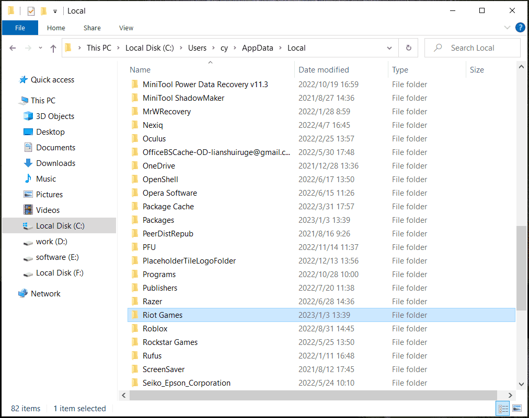This screenshot has width=529, height=418.
Task: Open the address bar history dropdown
Action: click(389, 47)
